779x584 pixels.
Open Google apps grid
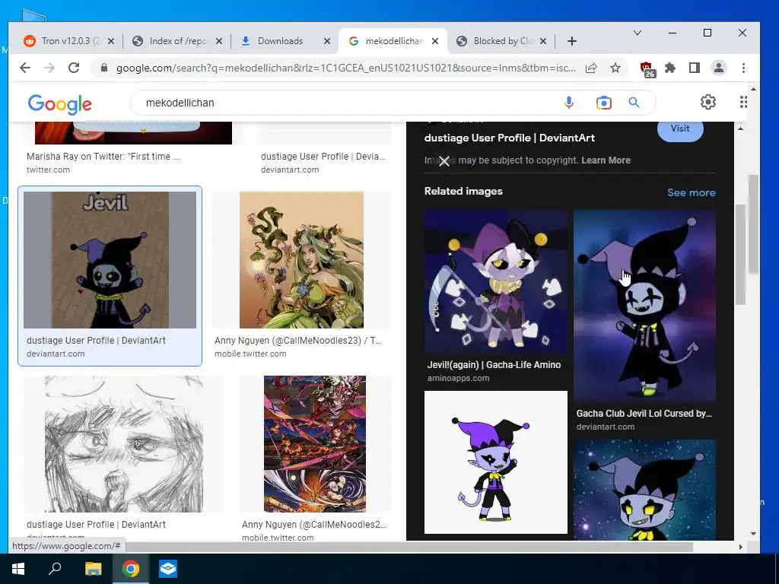[x=743, y=103]
